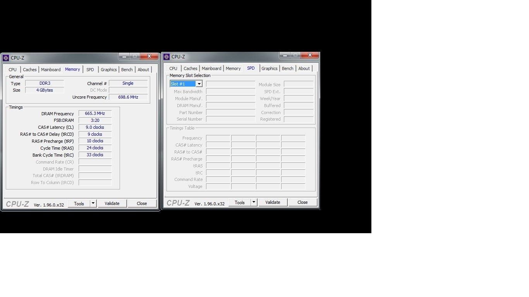Close the left CPU-Z window using the red X
Viewport: 529px width, 297px height.
click(x=149, y=56)
